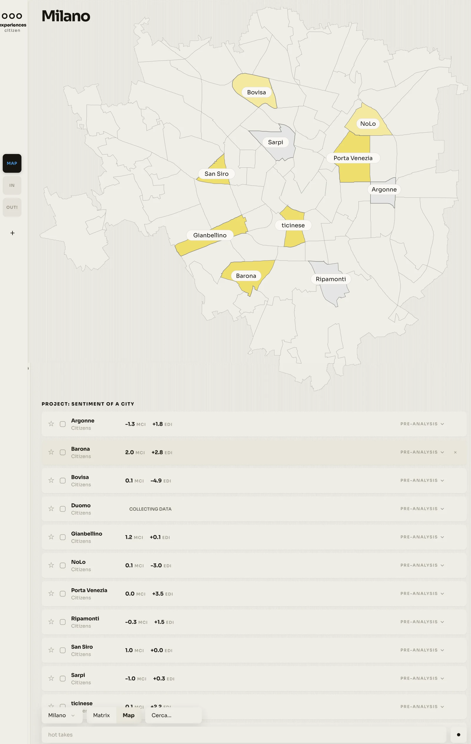Star the Barona row
The height and width of the screenshot is (744, 471).
click(51, 452)
